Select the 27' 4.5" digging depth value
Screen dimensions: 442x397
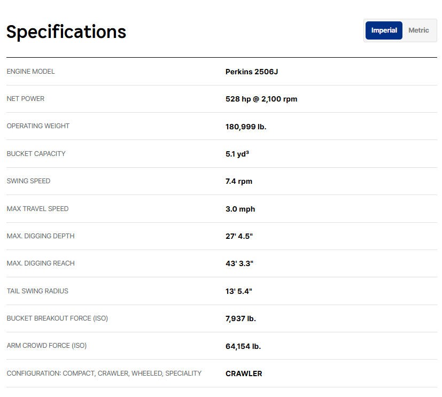pos(239,236)
